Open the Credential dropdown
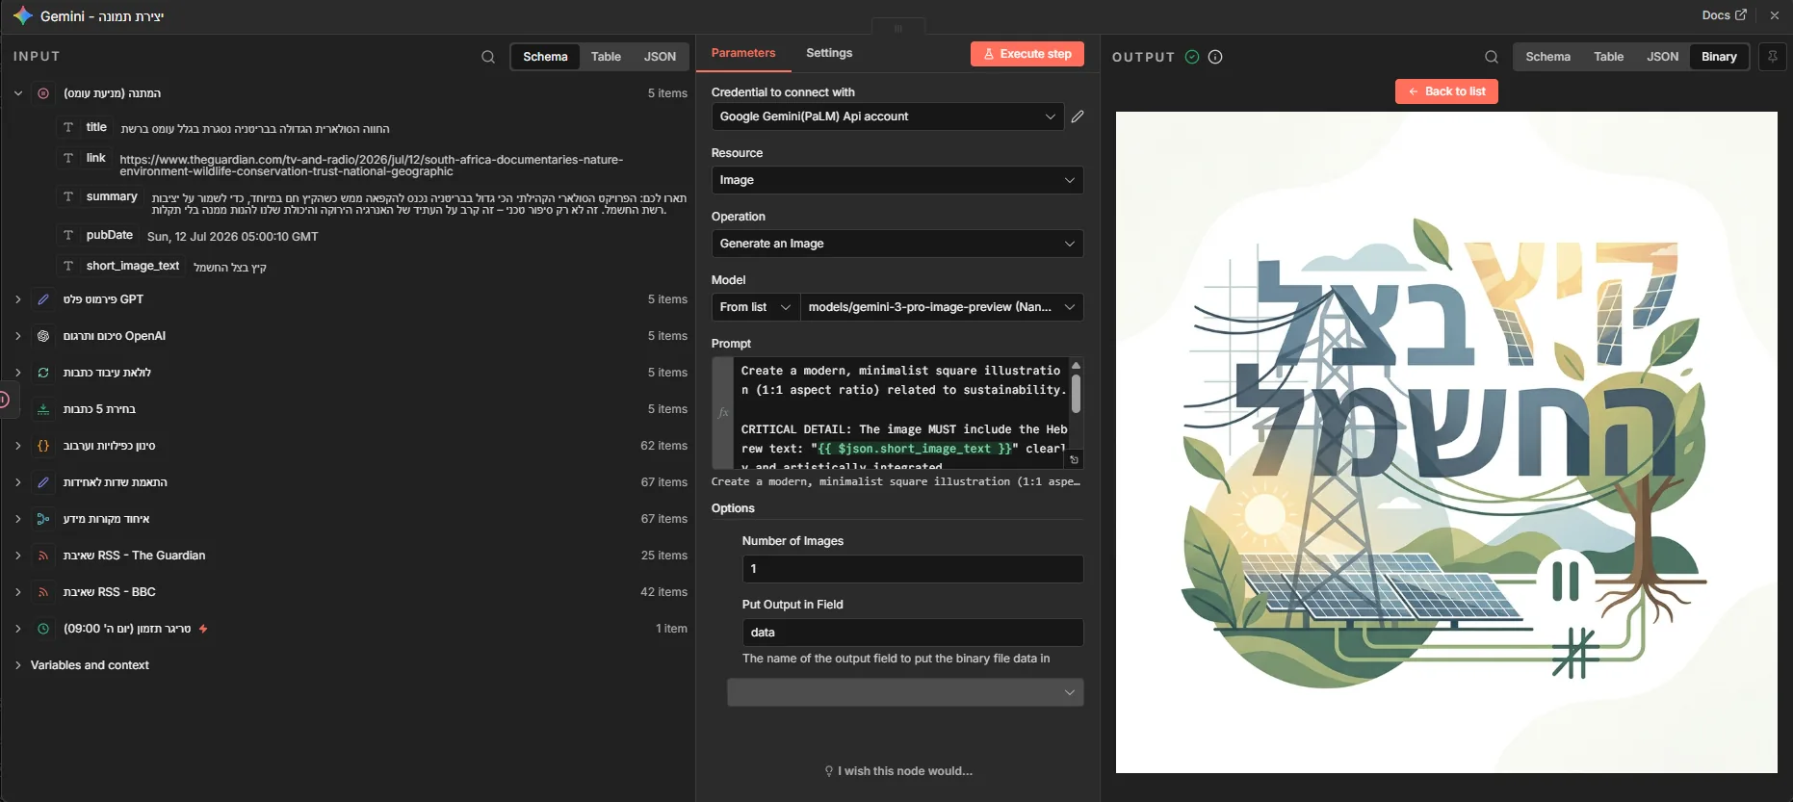This screenshot has height=802, width=1793. pos(888,116)
